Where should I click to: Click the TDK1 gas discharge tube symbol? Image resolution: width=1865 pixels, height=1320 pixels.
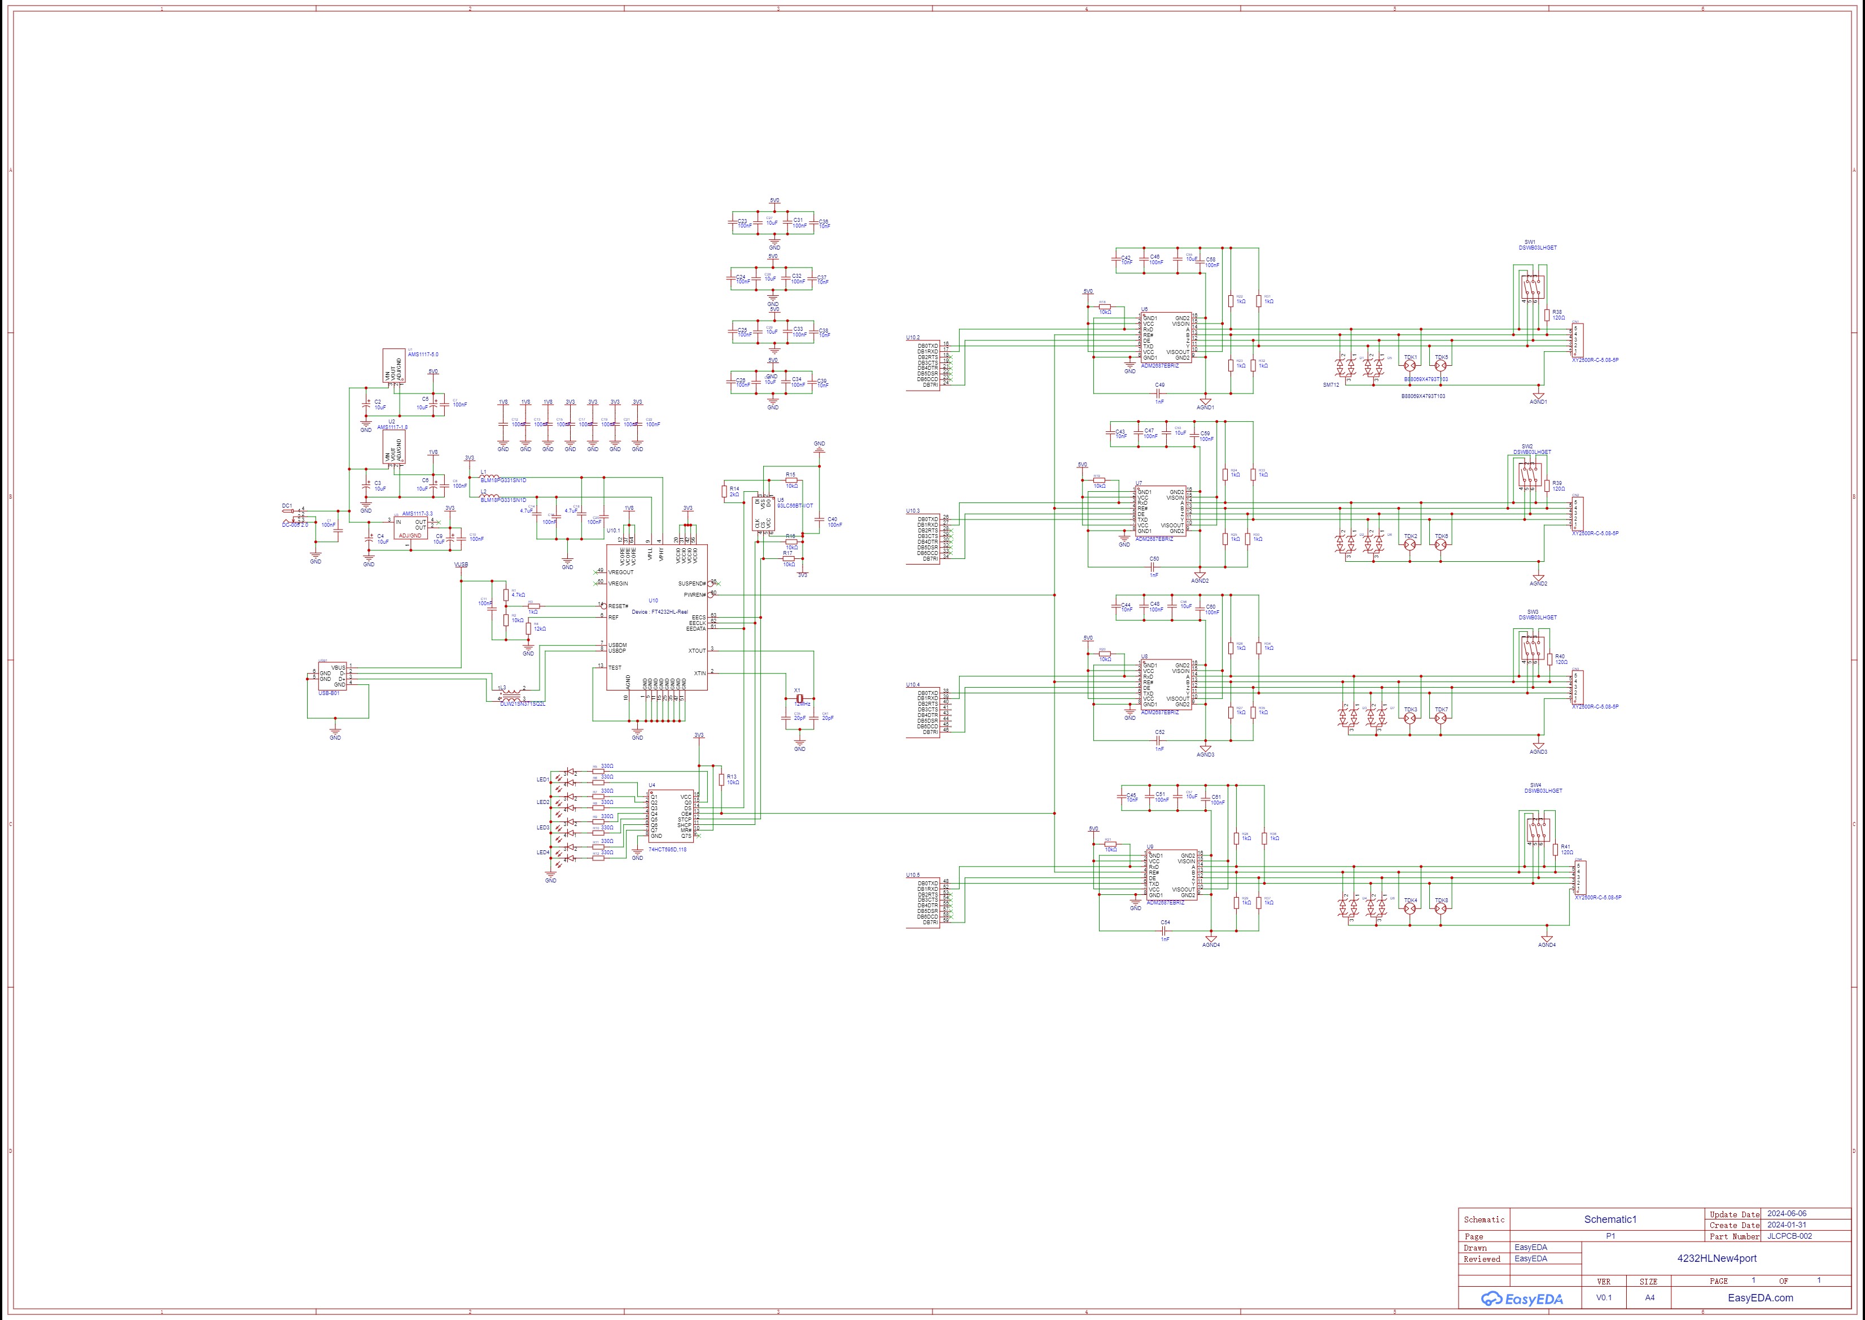(1410, 366)
